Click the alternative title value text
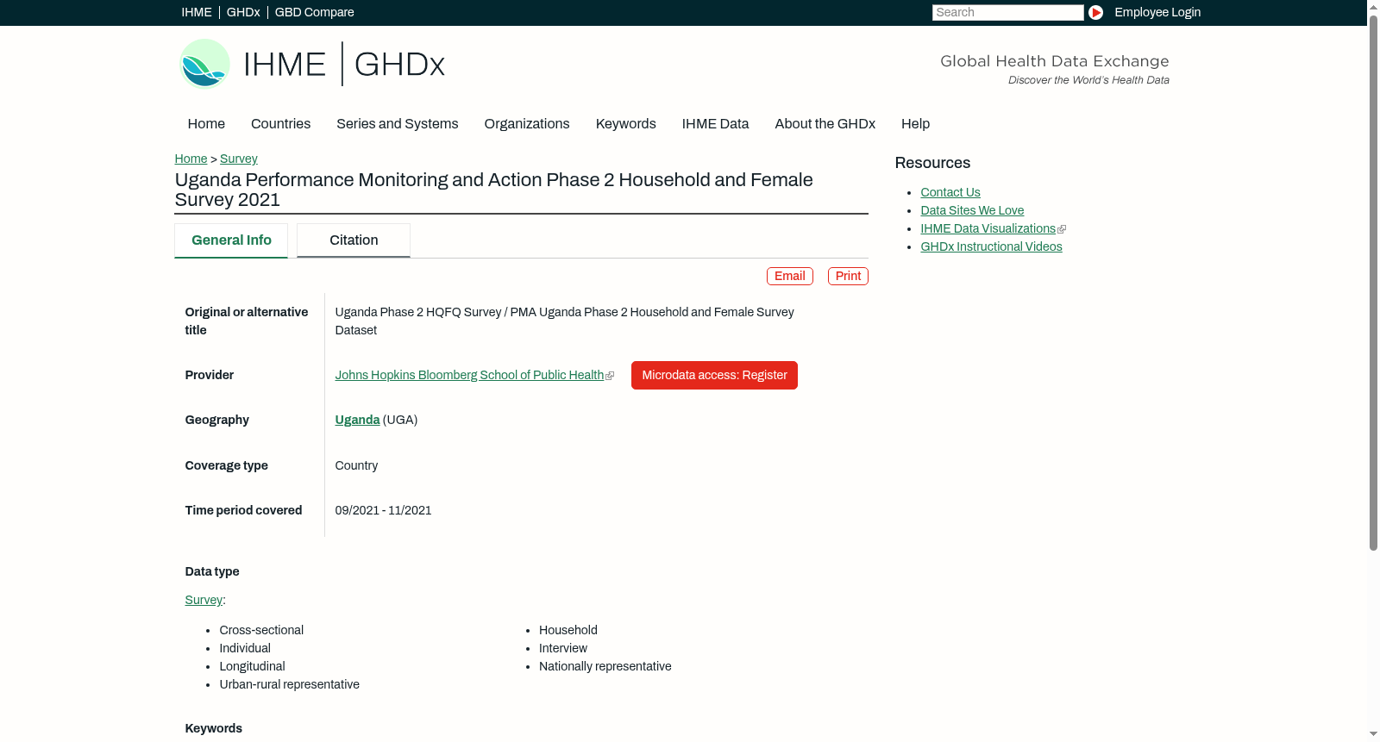The height and width of the screenshot is (742, 1380). tap(565, 321)
